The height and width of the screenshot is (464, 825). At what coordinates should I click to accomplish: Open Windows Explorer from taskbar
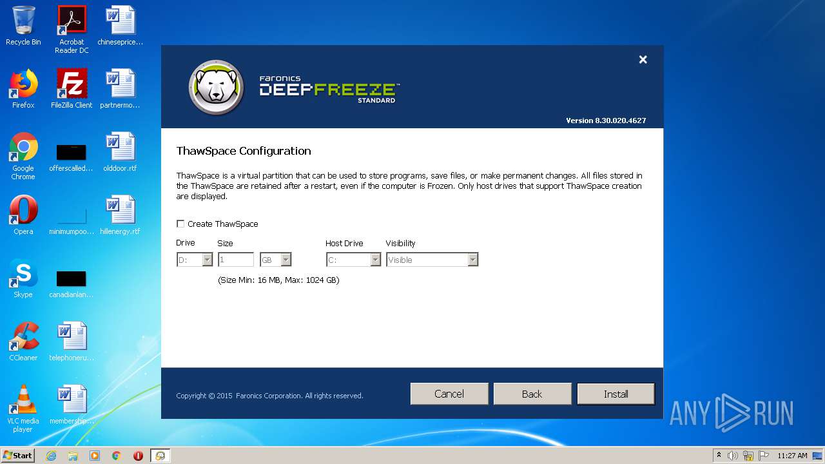click(73, 456)
